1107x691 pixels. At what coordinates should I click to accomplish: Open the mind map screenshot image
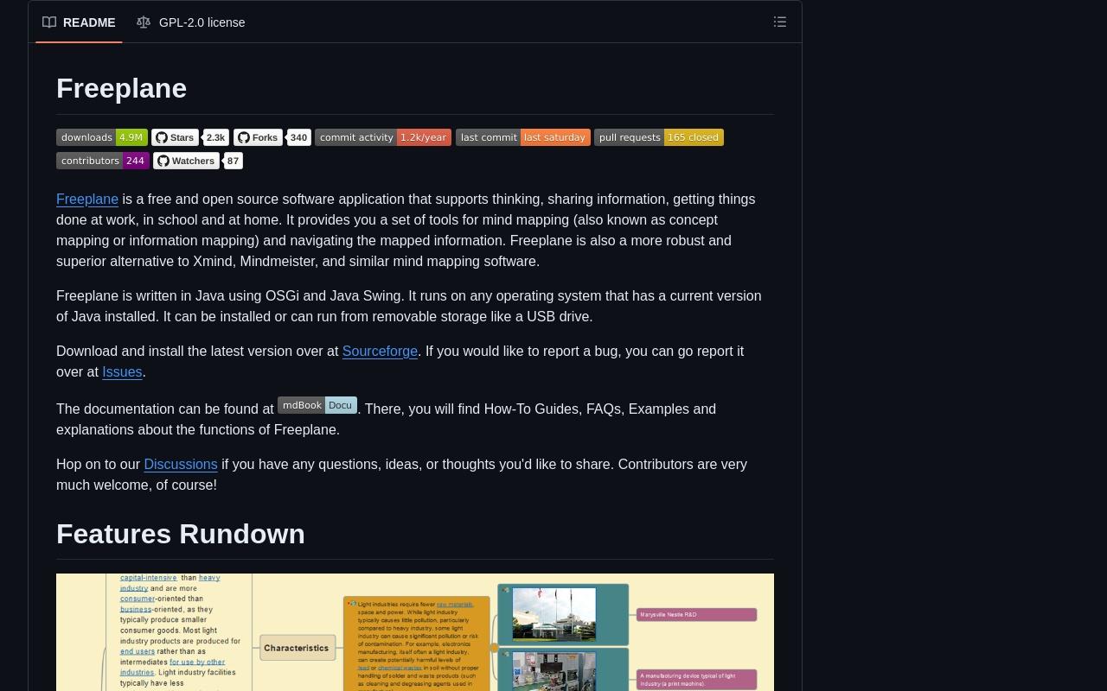pyautogui.click(x=415, y=632)
